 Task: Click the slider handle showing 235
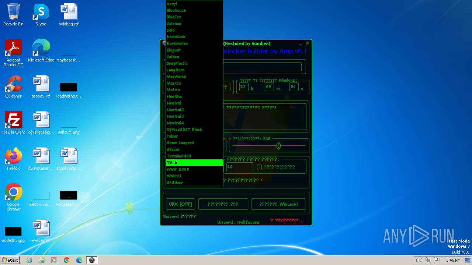[278, 146]
